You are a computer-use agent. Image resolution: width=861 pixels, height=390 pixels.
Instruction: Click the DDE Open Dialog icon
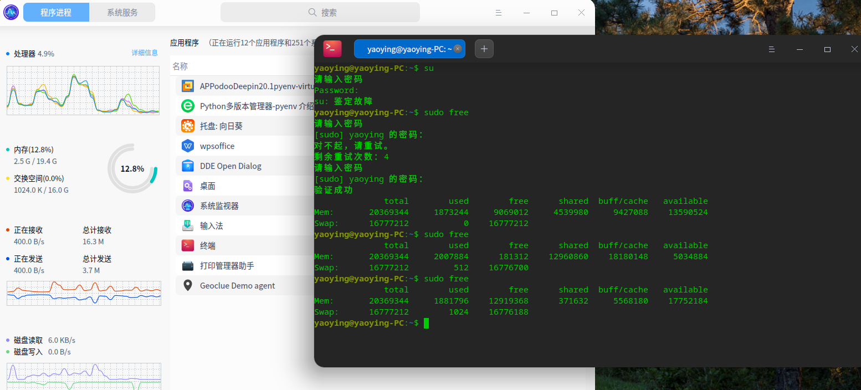pos(188,166)
